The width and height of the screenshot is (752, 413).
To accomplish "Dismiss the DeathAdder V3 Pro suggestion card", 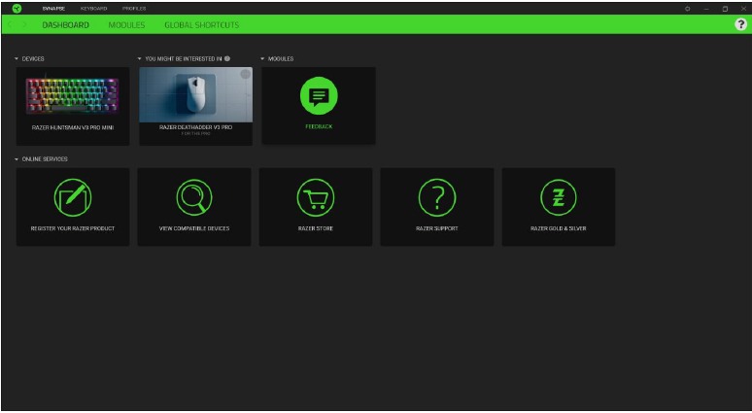I will click(x=246, y=74).
